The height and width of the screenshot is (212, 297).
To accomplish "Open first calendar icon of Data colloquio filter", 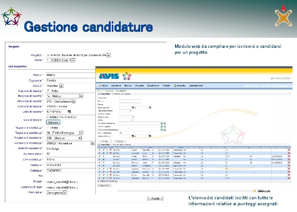I will (133, 136).
